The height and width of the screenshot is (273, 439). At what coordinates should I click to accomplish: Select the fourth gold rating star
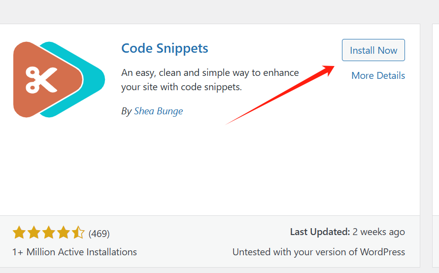[x=64, y=233]
